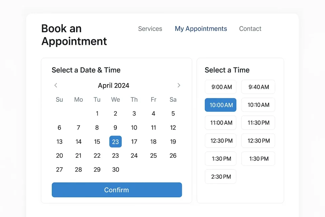Toggle the highlighted 10:00 AM slot
The height and width of the screenshot is (217, 325).
[221, 105]
